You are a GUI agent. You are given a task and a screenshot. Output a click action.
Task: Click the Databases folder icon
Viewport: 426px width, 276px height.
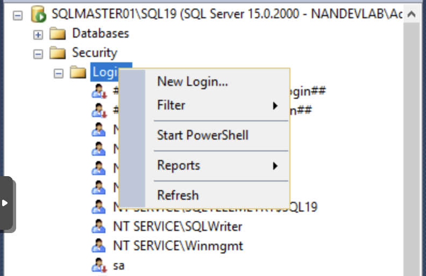[x=58, y=34]
